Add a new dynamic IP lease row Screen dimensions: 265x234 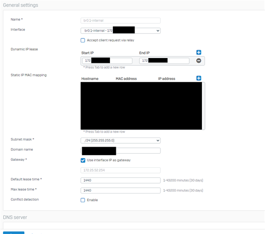point(199,52)
